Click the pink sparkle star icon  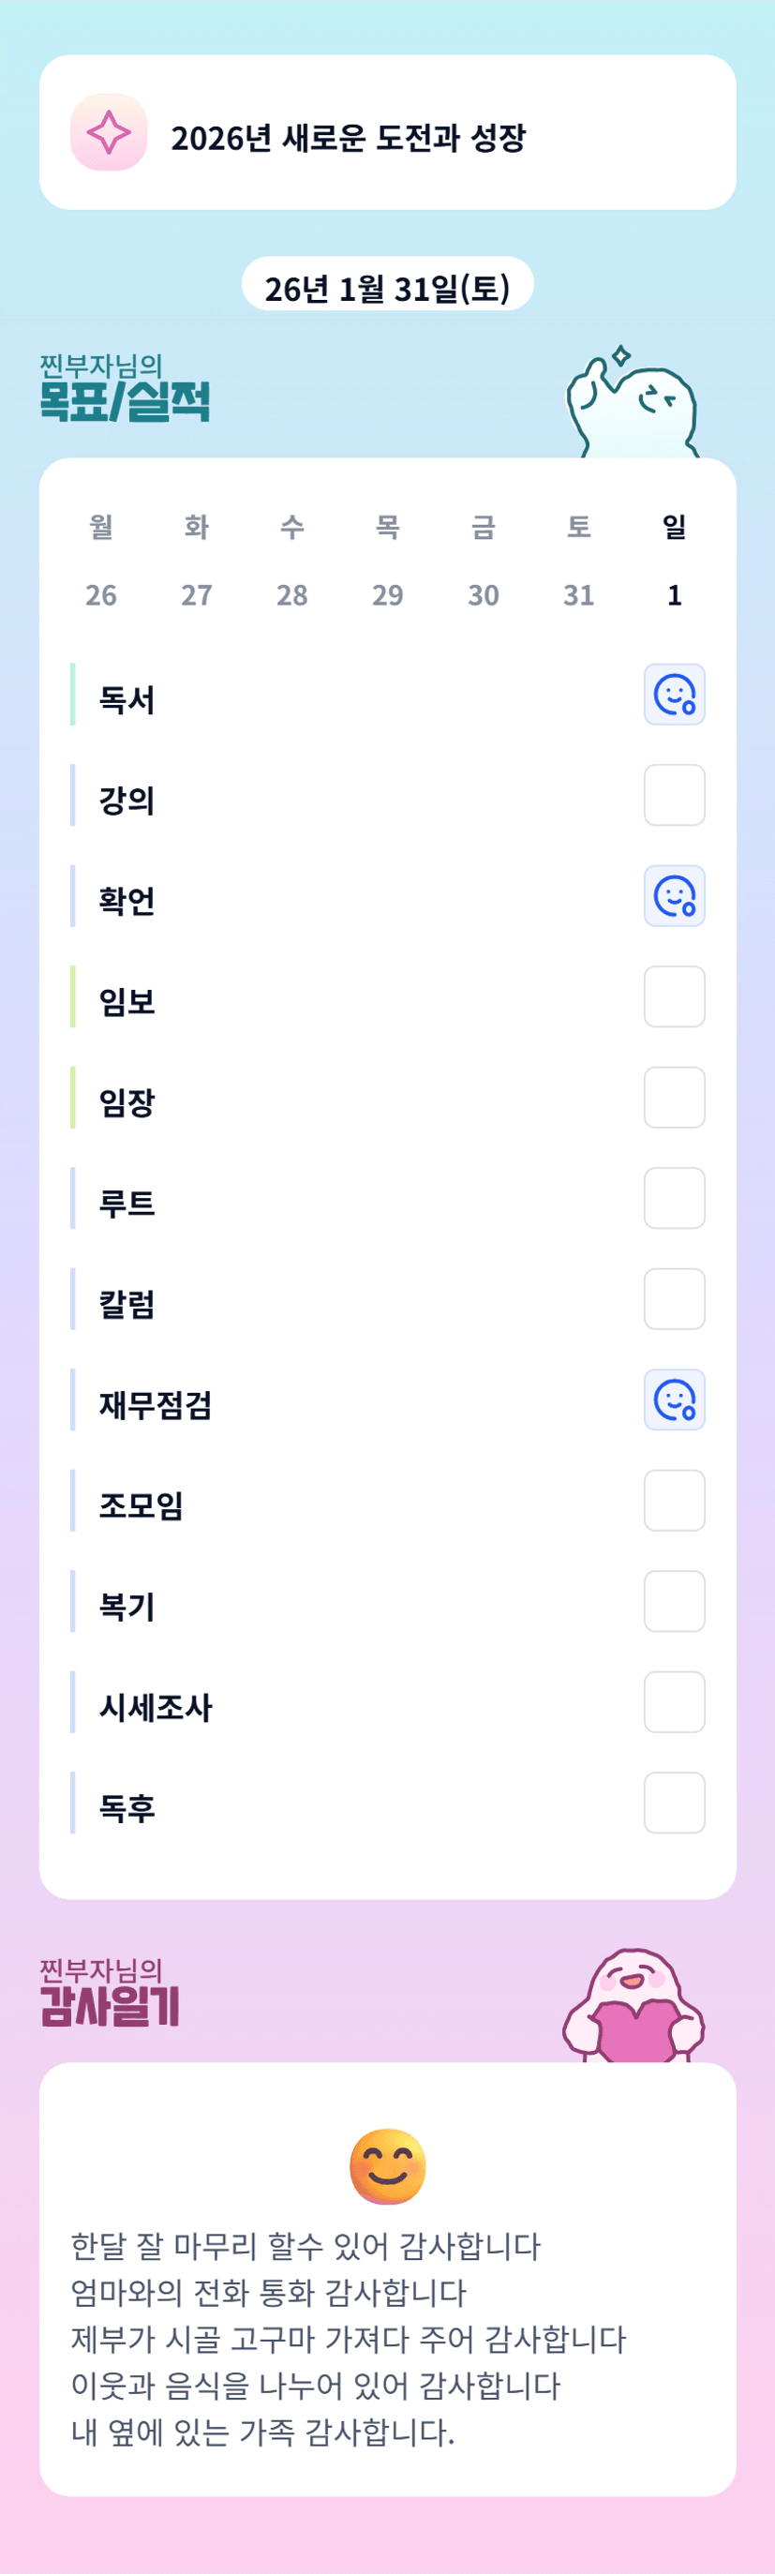click(x=109, y=132)
